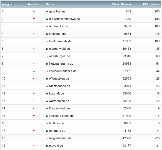The image size is (162, 150).
Task: Click green up arrow in gesichtet net row
Action: pos(34,11)
